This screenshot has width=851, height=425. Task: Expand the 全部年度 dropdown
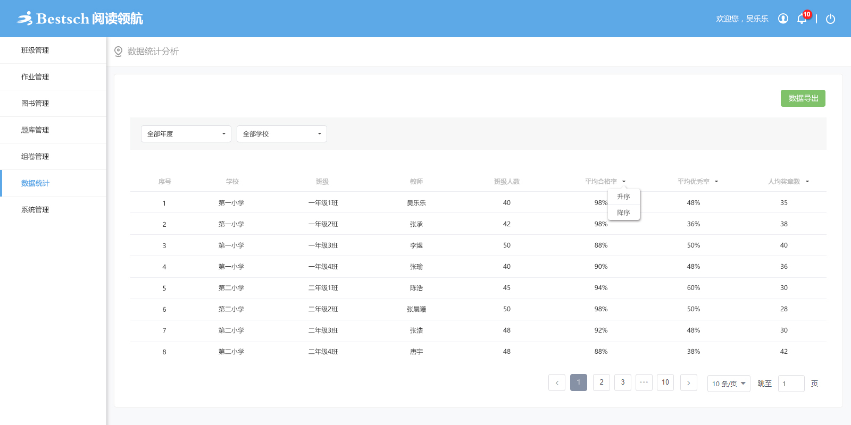point(186,134)
